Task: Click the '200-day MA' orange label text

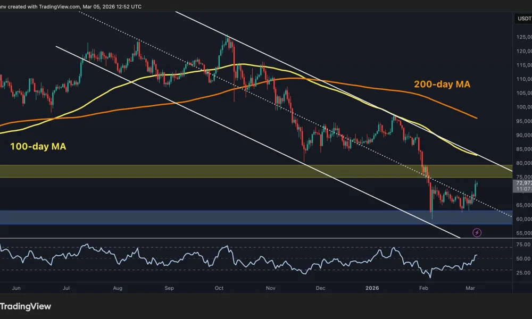Action: [442, 84]
